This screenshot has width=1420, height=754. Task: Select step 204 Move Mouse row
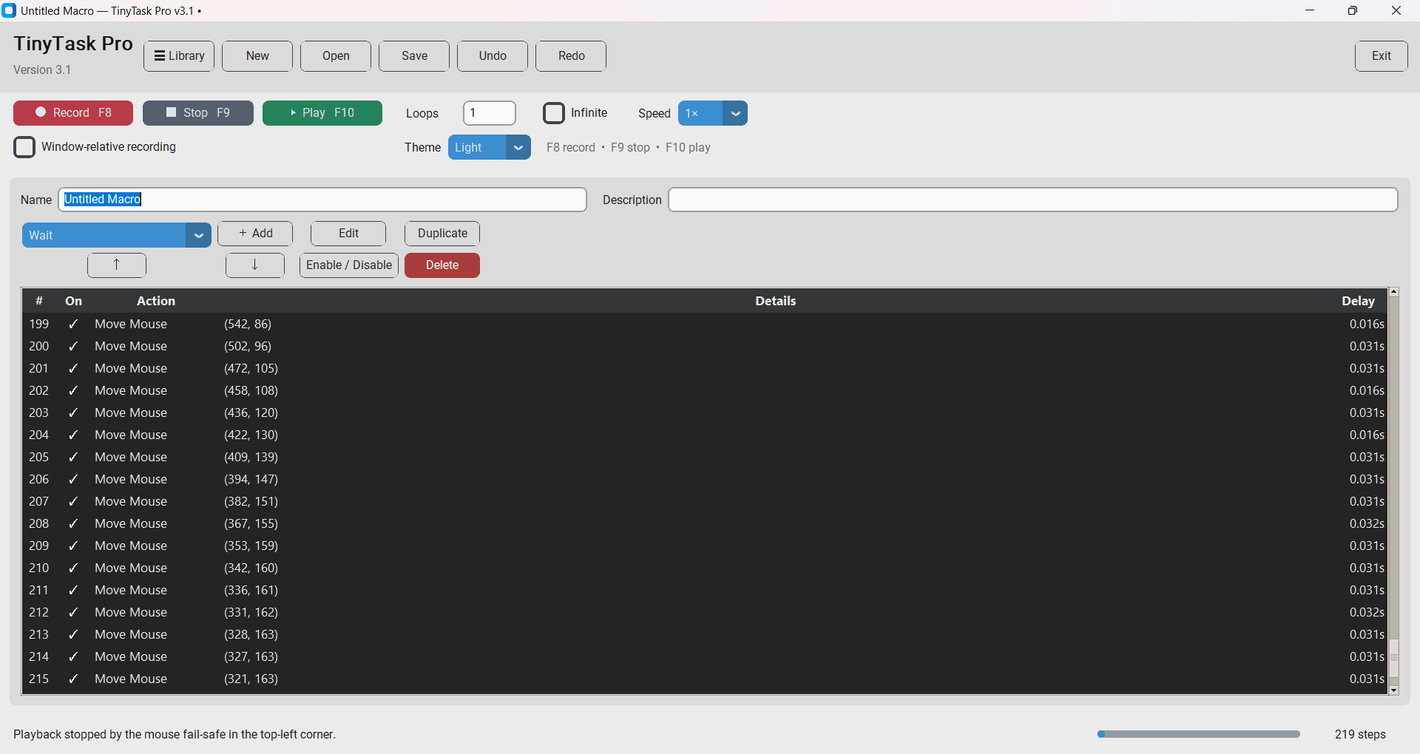(x=706, y=435)
